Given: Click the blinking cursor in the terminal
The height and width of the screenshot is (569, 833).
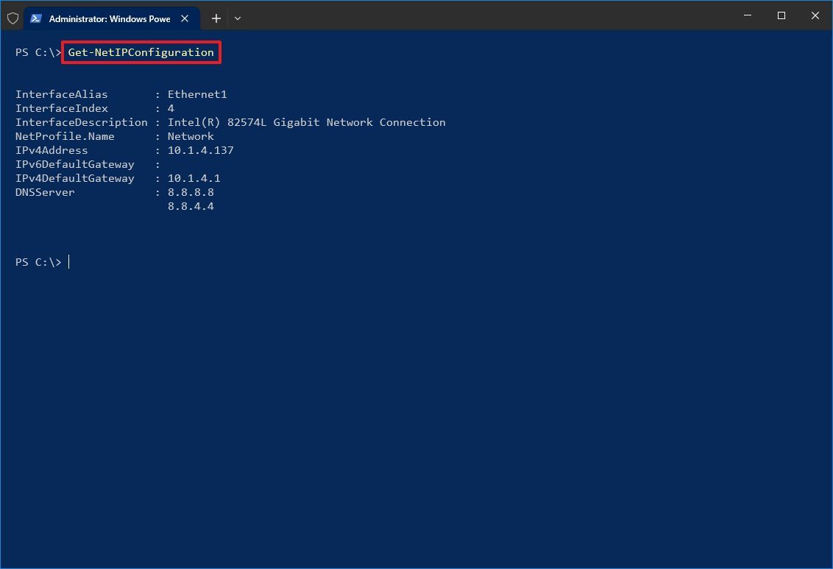Looking at the screenshot, I should [x=68, y=261].
